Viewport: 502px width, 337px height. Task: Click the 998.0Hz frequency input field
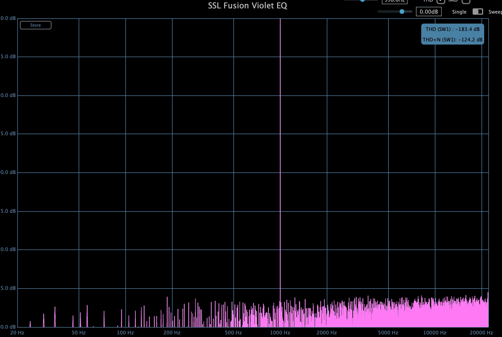pos(394,1)
